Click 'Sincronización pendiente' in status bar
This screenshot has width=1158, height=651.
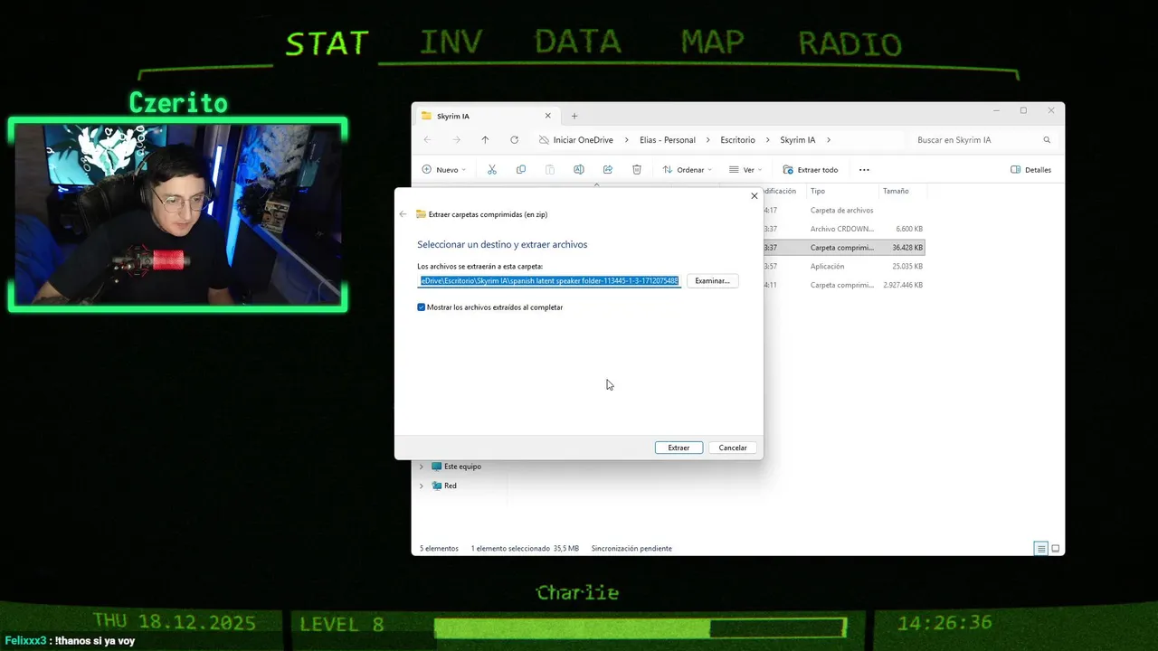point(631,549)
